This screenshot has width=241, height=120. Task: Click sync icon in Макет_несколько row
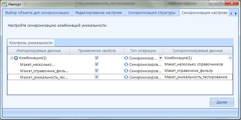(x=126, y=64)
